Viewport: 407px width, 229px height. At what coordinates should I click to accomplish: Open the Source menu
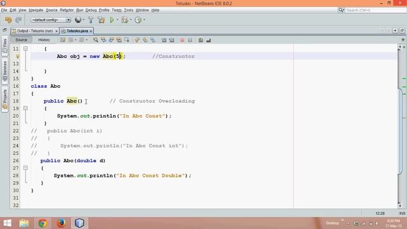(52, 10)
